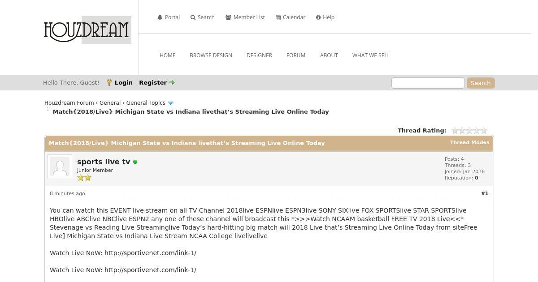Open the Search magnifier link in the top menu
This screenshot has width=538, height=282.
coord(203,17)
